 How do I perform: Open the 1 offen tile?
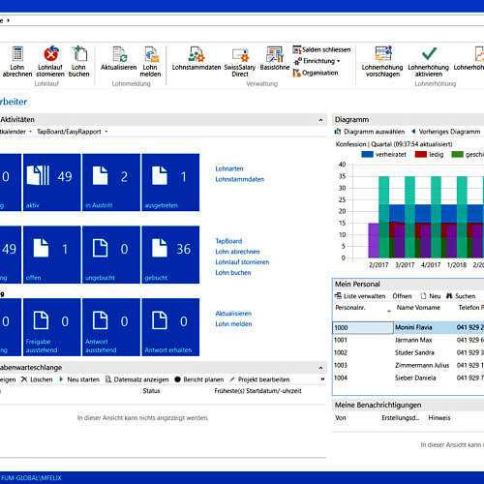(x=52, y=255)
